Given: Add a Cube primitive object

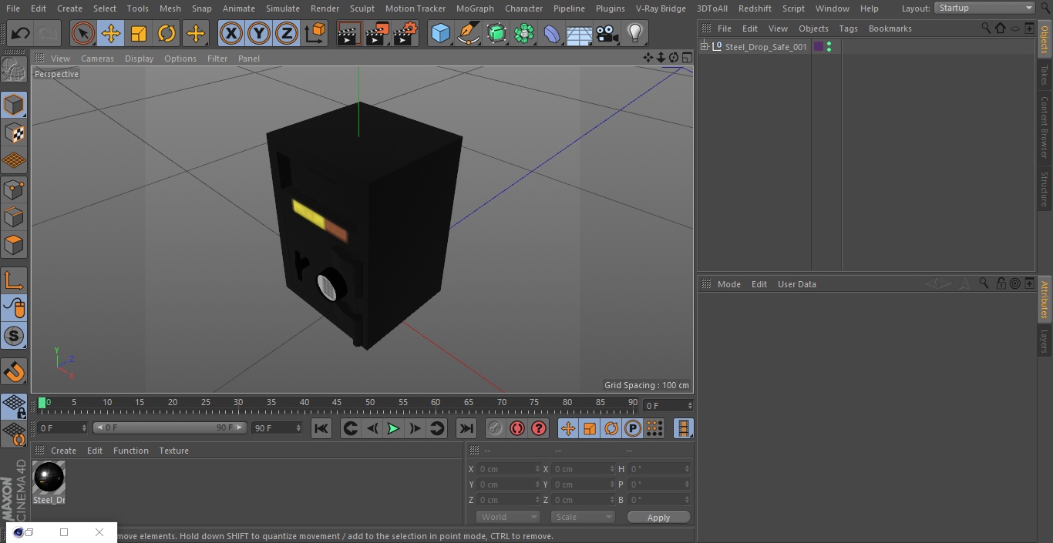Looking at the screenshot, I should click(x=441, y=33).
